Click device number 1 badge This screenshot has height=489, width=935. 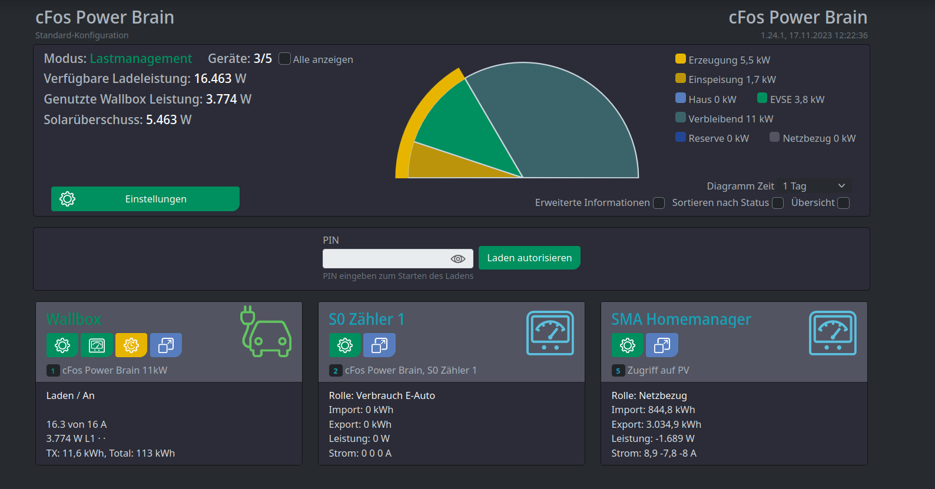click(x=53, y=371)
